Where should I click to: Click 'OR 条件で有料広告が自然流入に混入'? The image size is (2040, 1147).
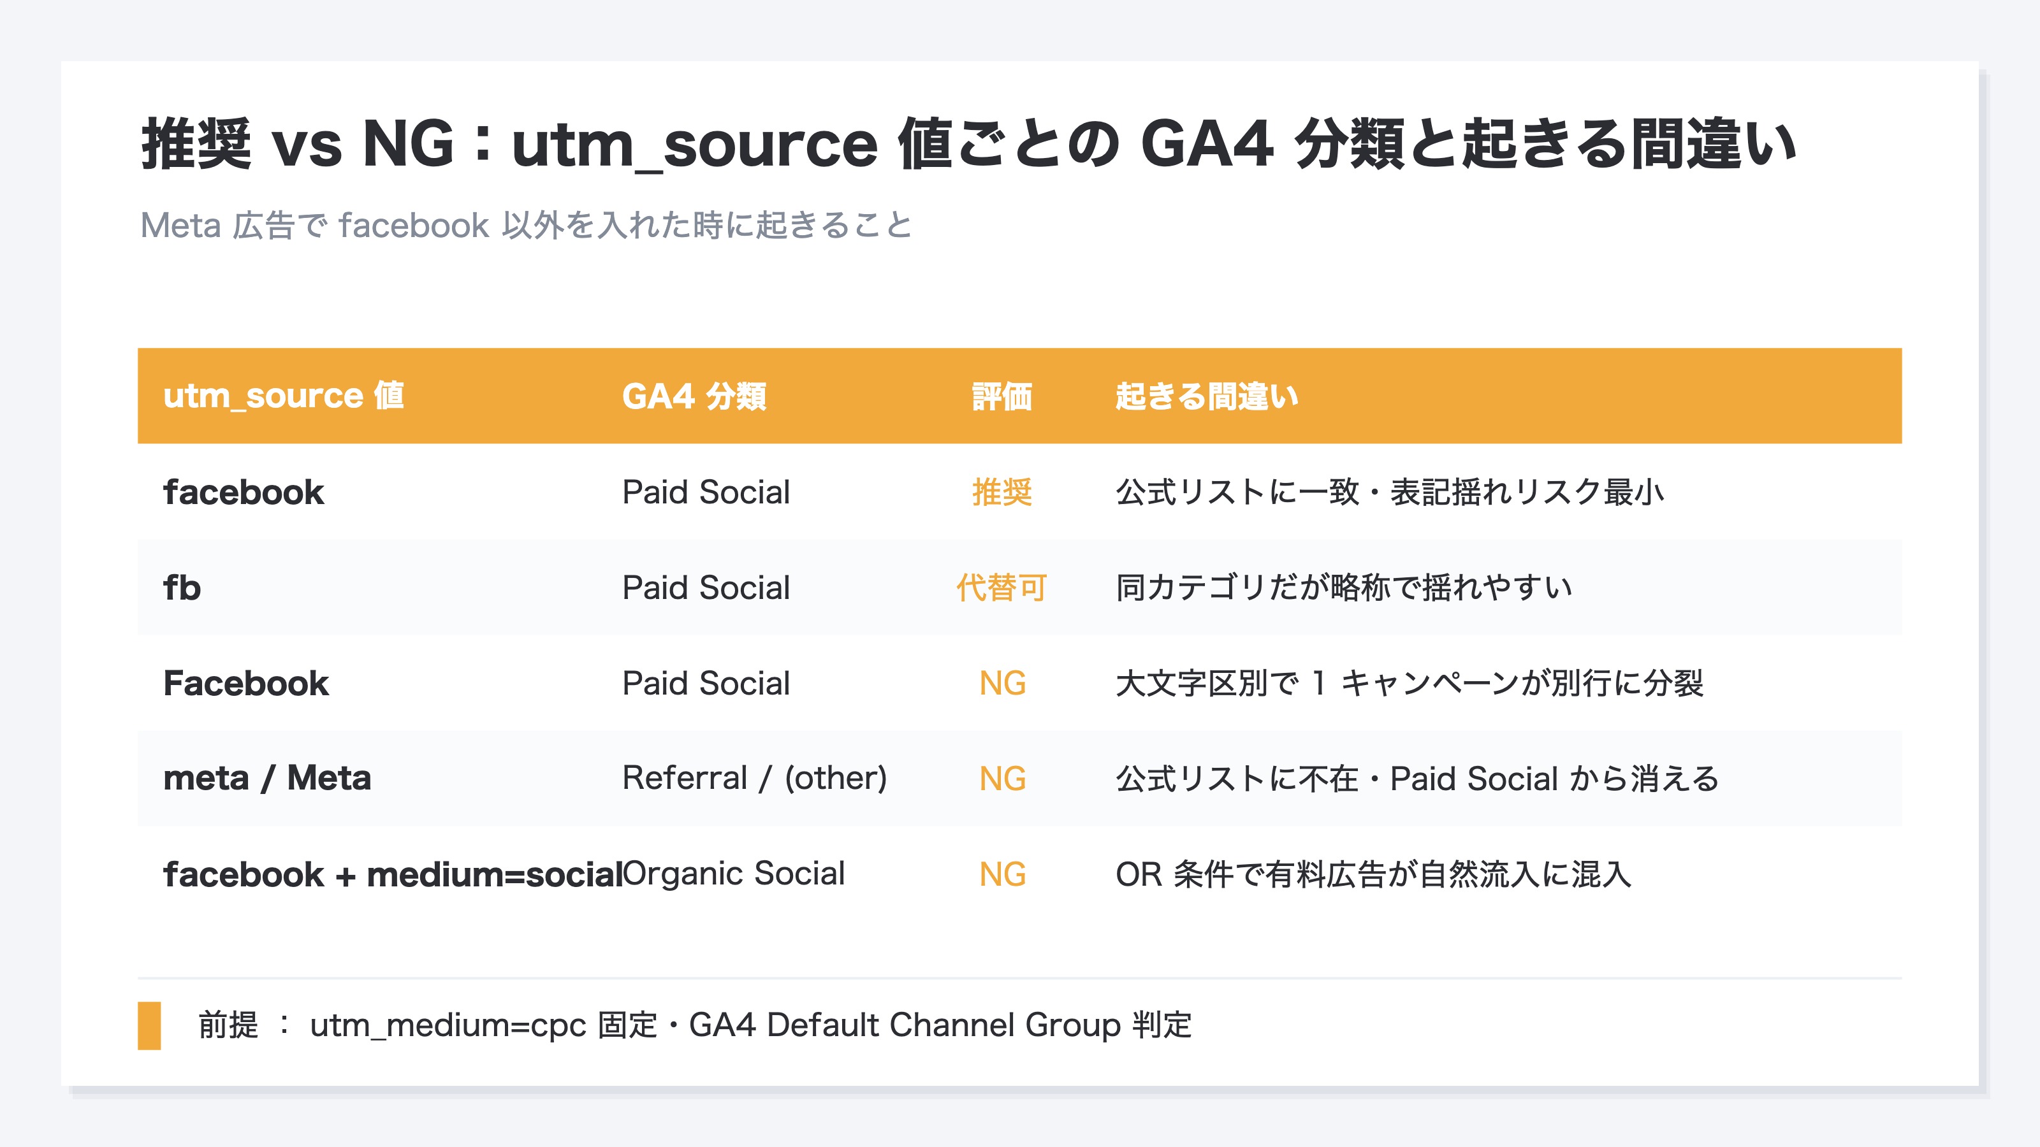(x=1373, y=875)
